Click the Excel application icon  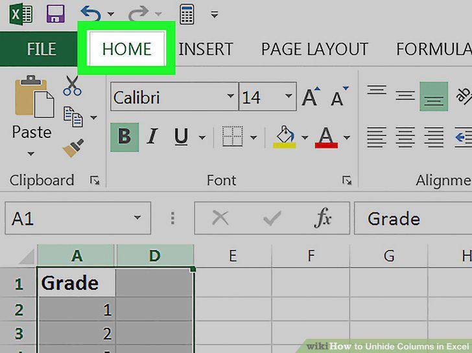21,14
